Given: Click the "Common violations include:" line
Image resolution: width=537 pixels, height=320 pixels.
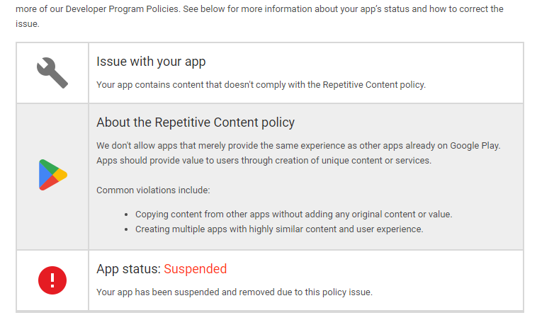Looking at the screenshot, I should coord(153,190).
